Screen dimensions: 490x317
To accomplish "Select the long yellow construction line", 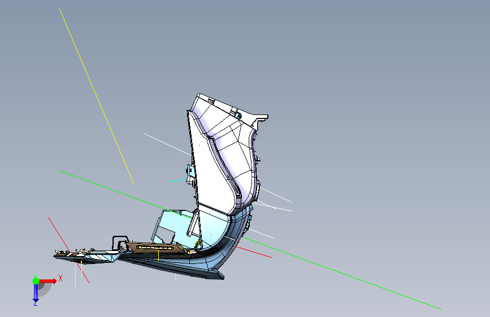I will (97, 96).
